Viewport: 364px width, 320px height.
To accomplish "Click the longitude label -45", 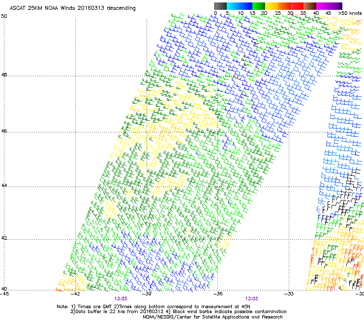I will 4,294.
